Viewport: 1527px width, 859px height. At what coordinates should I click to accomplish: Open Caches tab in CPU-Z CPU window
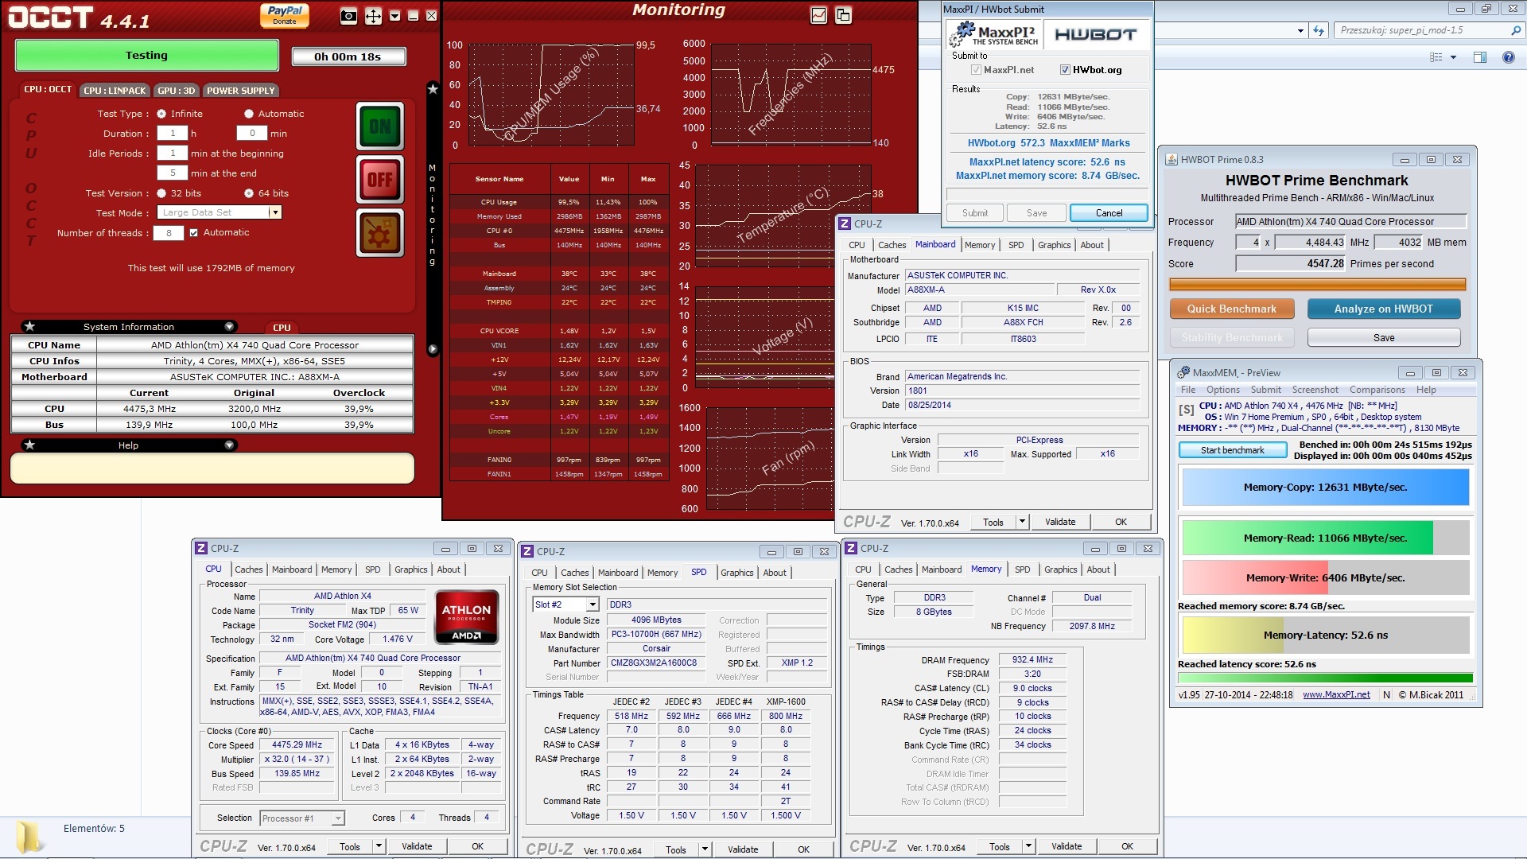[x=249, y=569]
